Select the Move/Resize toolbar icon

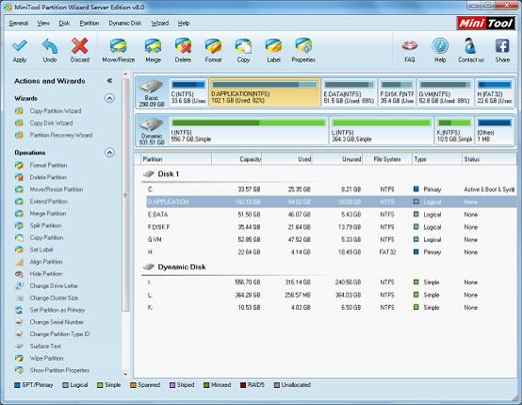118,46
